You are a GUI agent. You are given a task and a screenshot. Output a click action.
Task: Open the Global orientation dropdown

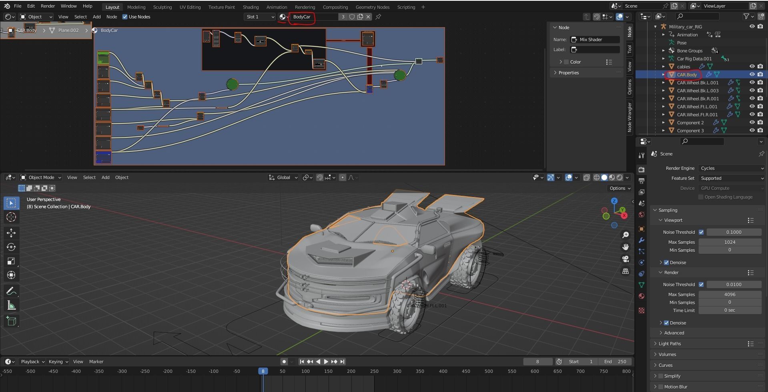[x=283, y=177]
